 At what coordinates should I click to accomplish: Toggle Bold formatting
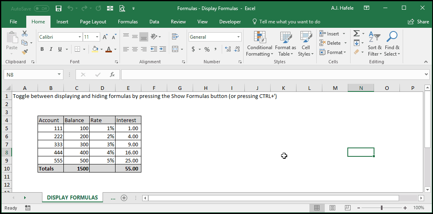point(42,49)
